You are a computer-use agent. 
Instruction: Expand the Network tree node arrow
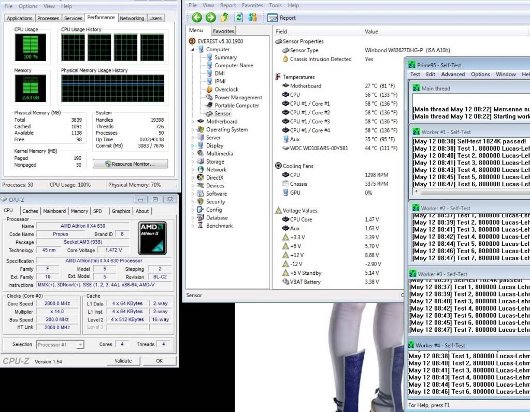click(193, 170)
